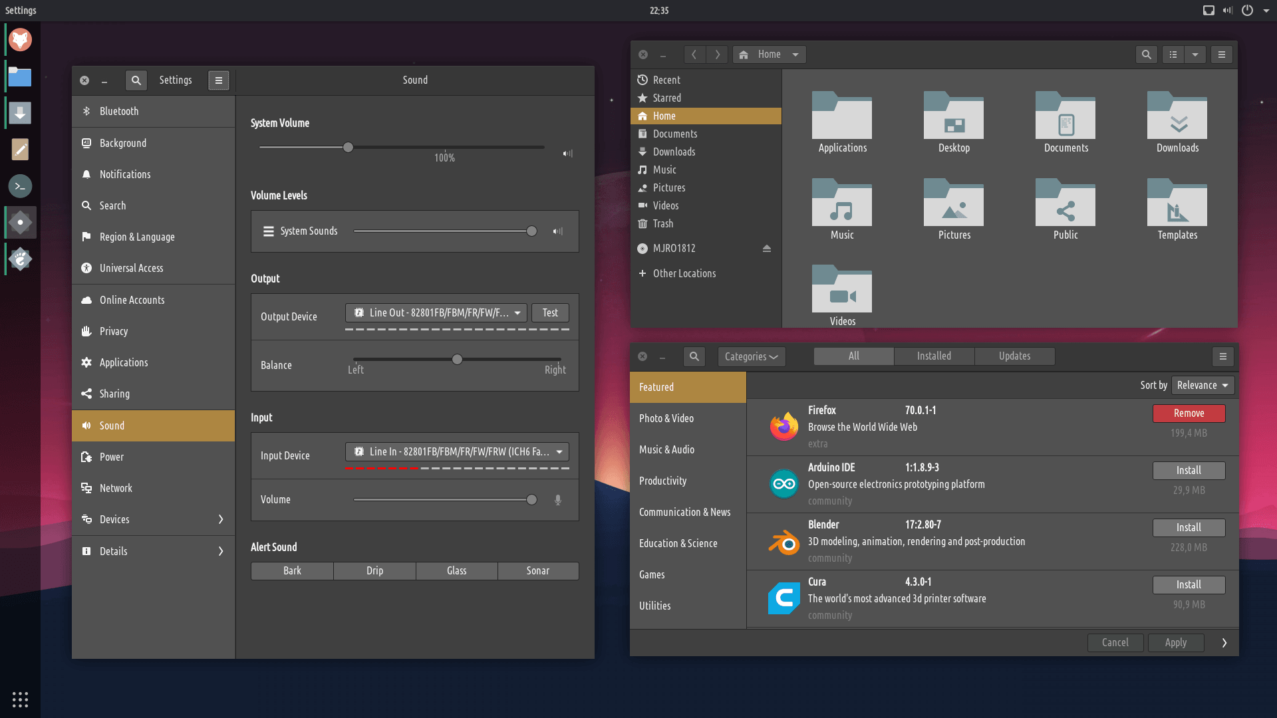Click Install button for Blender

pyautogui.click(x=1188, y=528)
